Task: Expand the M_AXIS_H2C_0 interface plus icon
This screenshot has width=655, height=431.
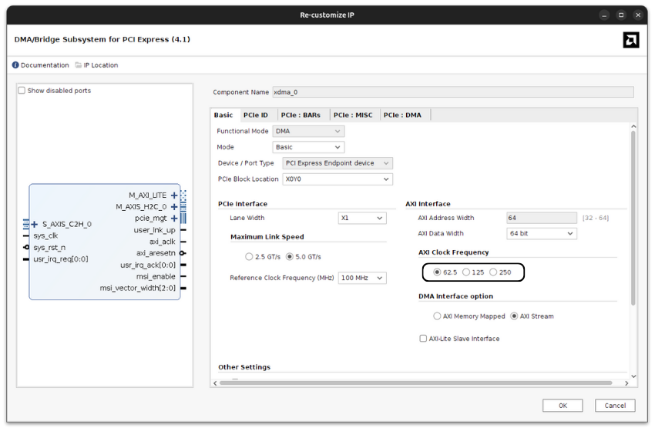Action: (174, 207)
